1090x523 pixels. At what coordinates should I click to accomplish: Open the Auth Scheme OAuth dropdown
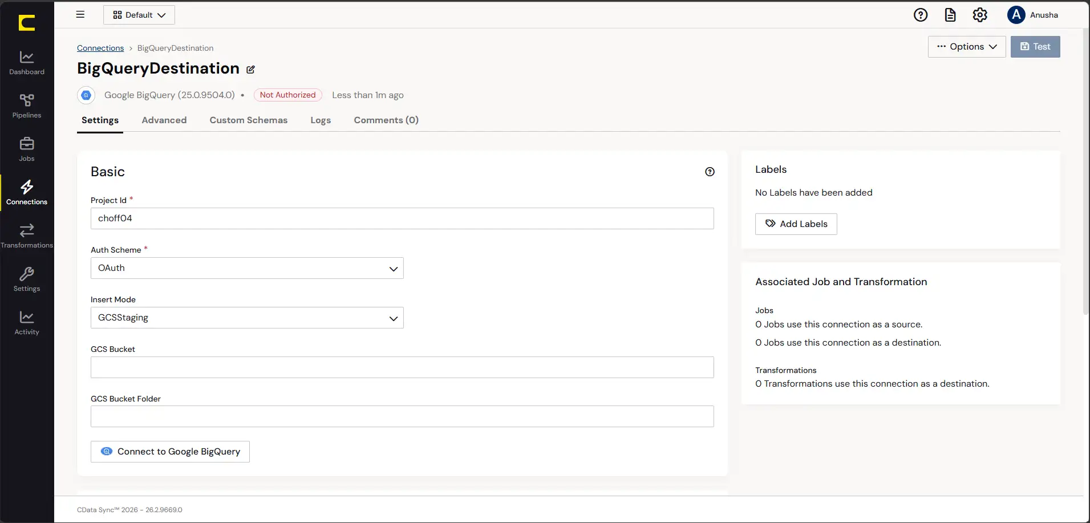pyautogui.click(x=247, y=268)
